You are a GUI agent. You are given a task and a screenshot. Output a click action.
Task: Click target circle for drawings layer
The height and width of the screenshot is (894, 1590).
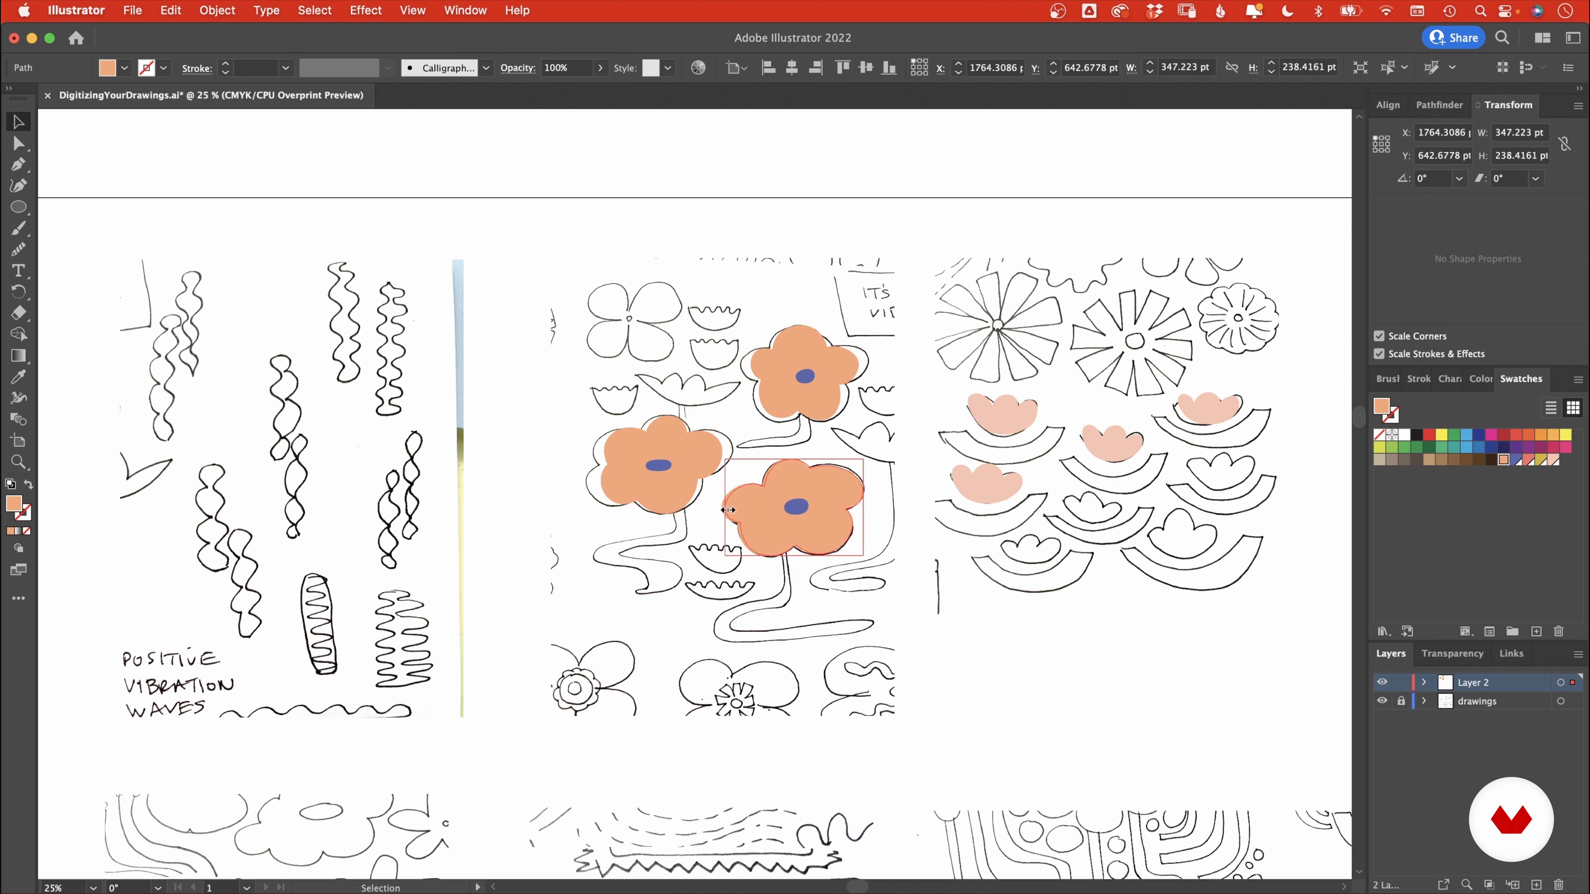click(1560, 701)
